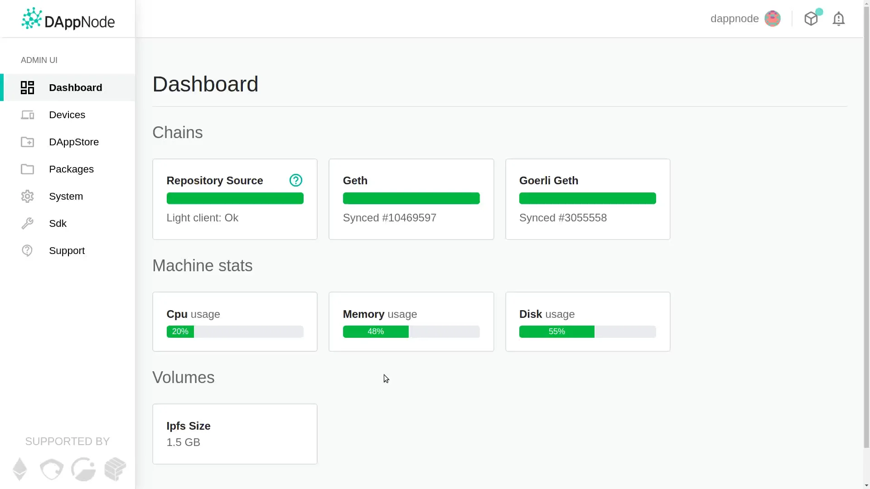Click the DAppNode logo
870x489 pixels.
pyautogui.click(x=68, y=19)
